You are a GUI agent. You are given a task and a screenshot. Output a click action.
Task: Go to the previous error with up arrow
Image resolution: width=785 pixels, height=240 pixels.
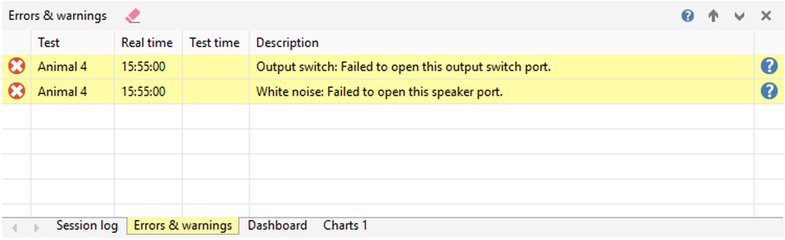[713, 16]
